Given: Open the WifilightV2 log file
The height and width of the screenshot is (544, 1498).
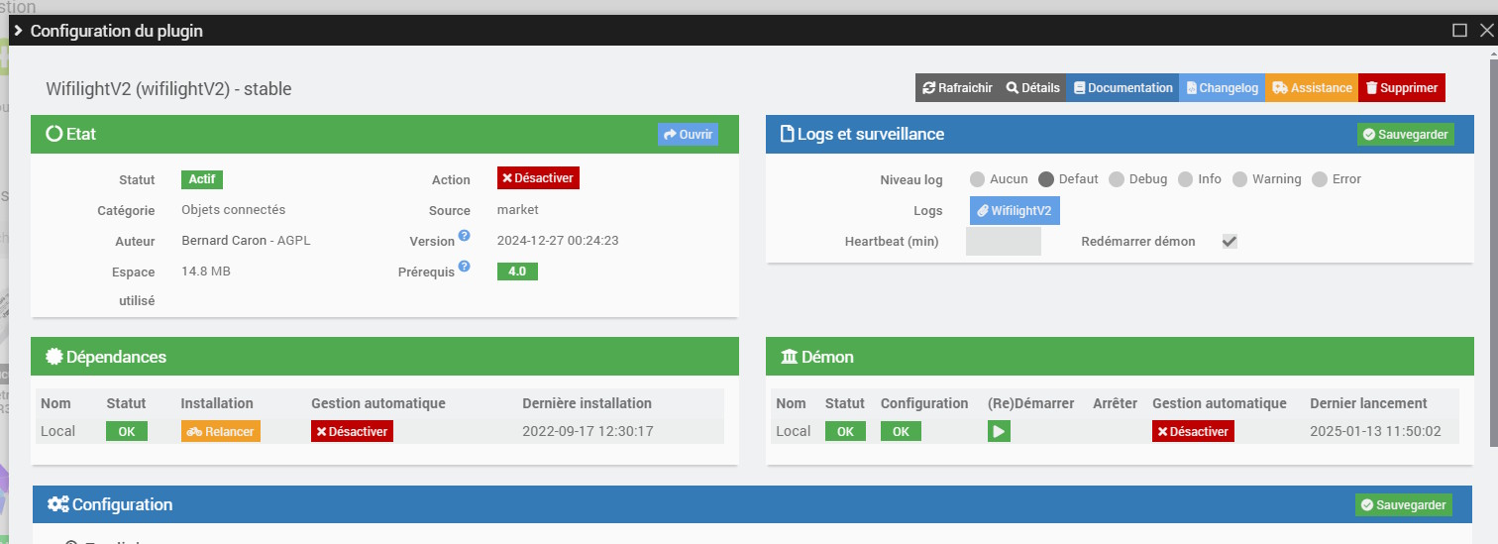Looking at the screenshot, I should tap(1015, 211).
